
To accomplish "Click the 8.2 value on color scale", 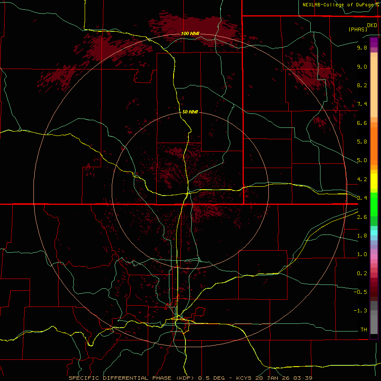I will point(362,85).
